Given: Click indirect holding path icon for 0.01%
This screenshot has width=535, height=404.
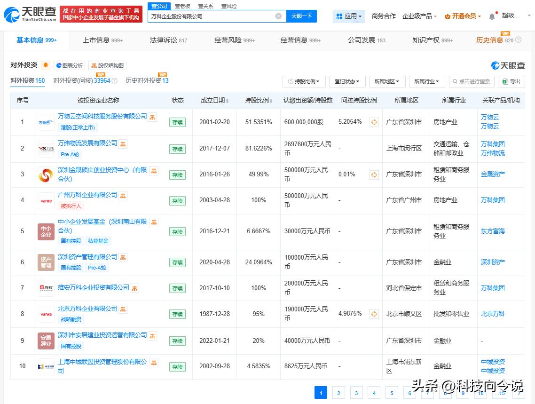Looking at the screenshot, I should click(374, 174).
